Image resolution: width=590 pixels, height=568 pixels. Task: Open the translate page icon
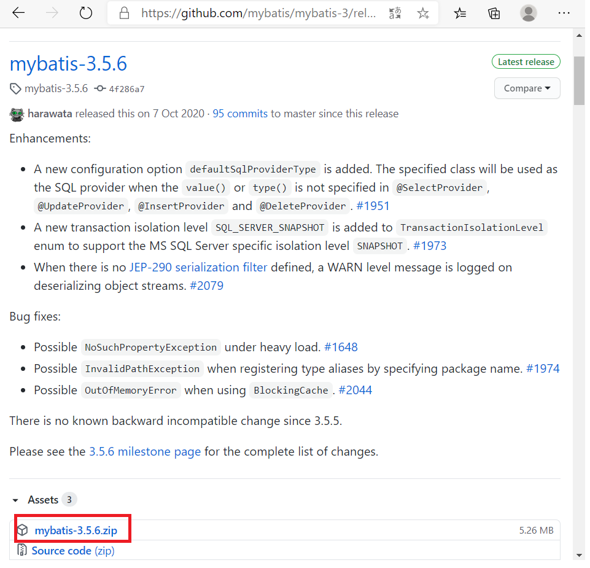tap(395, 13)
